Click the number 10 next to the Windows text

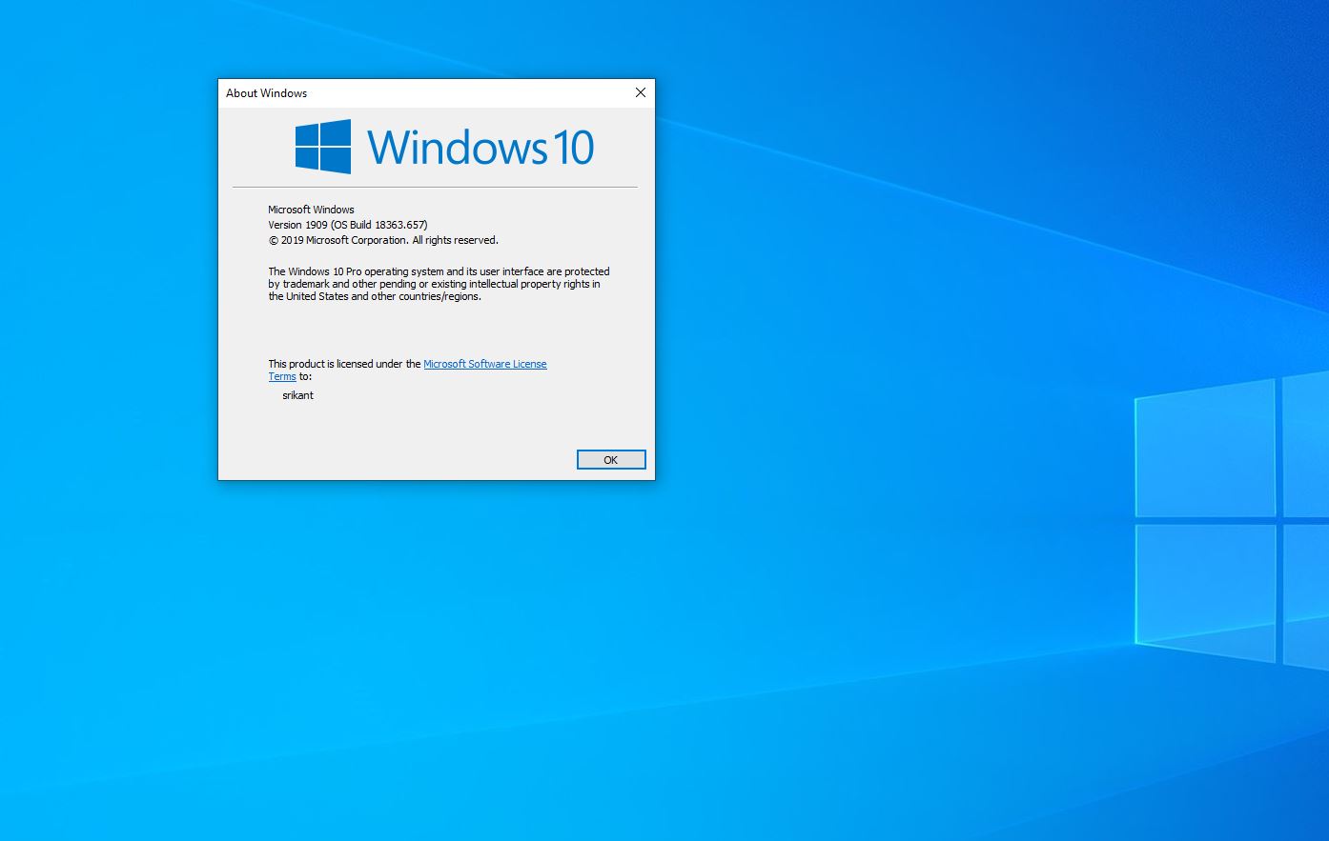click(x=572, y=147)
